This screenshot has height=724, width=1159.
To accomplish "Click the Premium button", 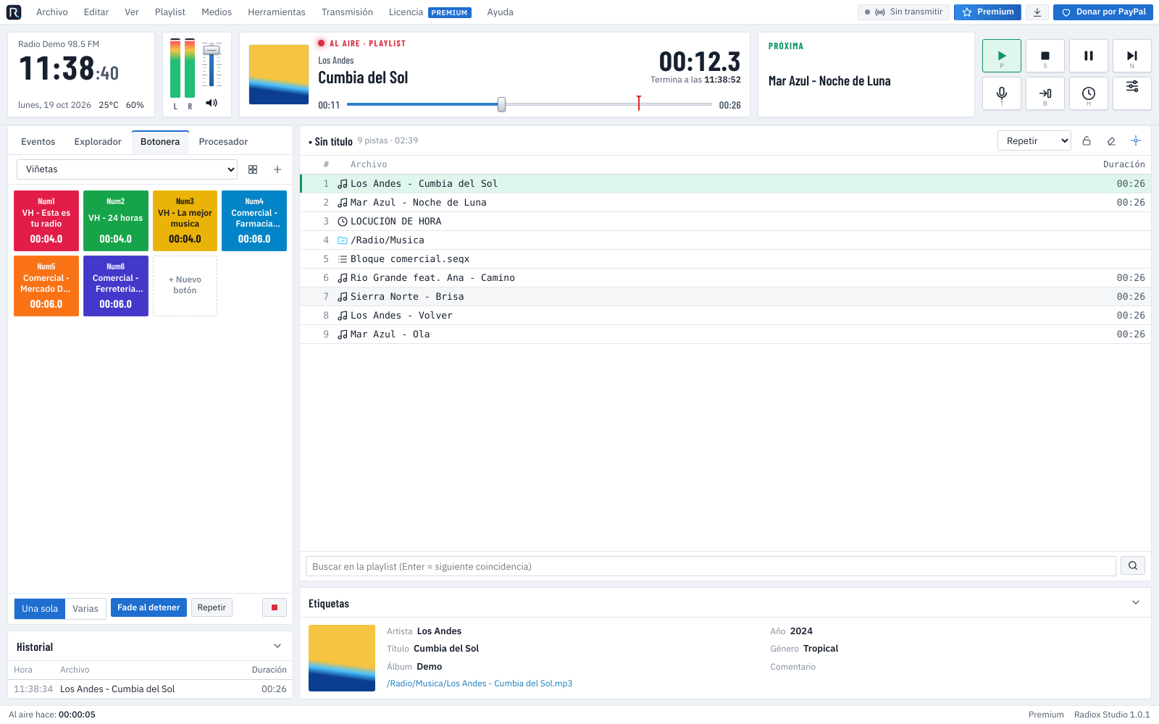I will pyautogui.click(x=987, y=12).
